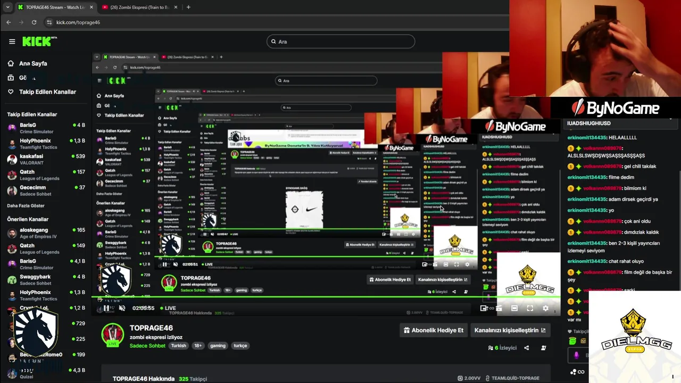Open kaskafasi VALORANT channel in sidebar
This screenshot has height=383, width=681.
46,159
